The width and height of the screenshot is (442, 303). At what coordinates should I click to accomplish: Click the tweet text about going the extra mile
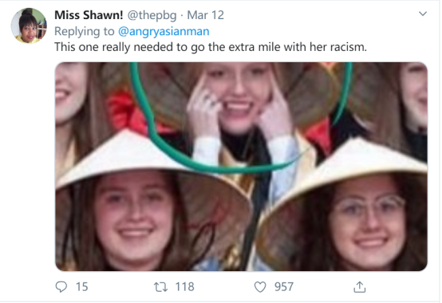tap(211, 47)
